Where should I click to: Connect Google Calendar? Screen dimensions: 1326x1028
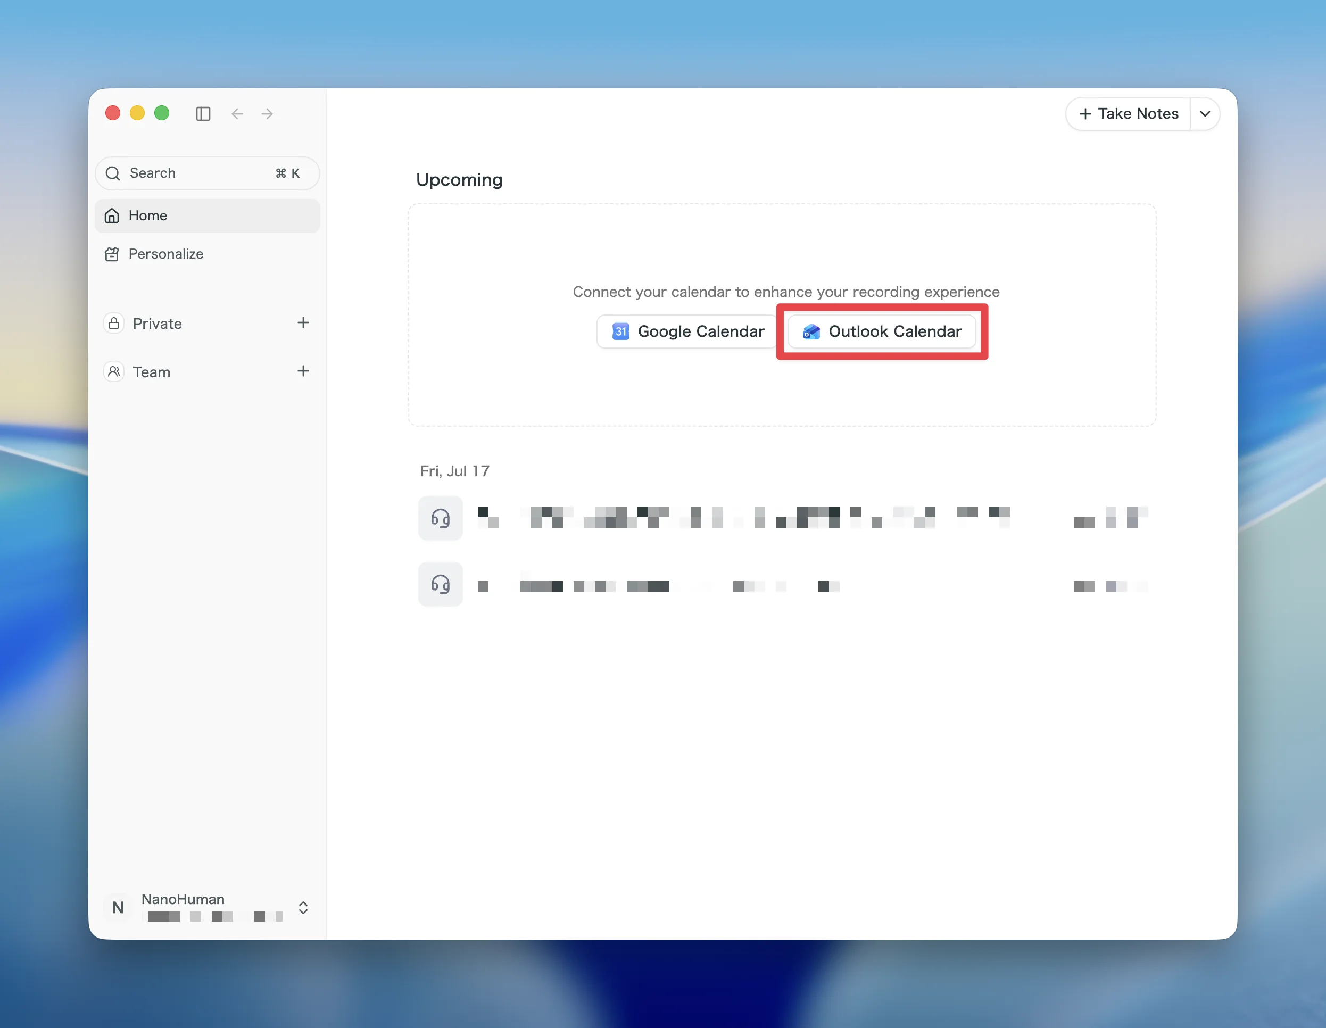687,331
